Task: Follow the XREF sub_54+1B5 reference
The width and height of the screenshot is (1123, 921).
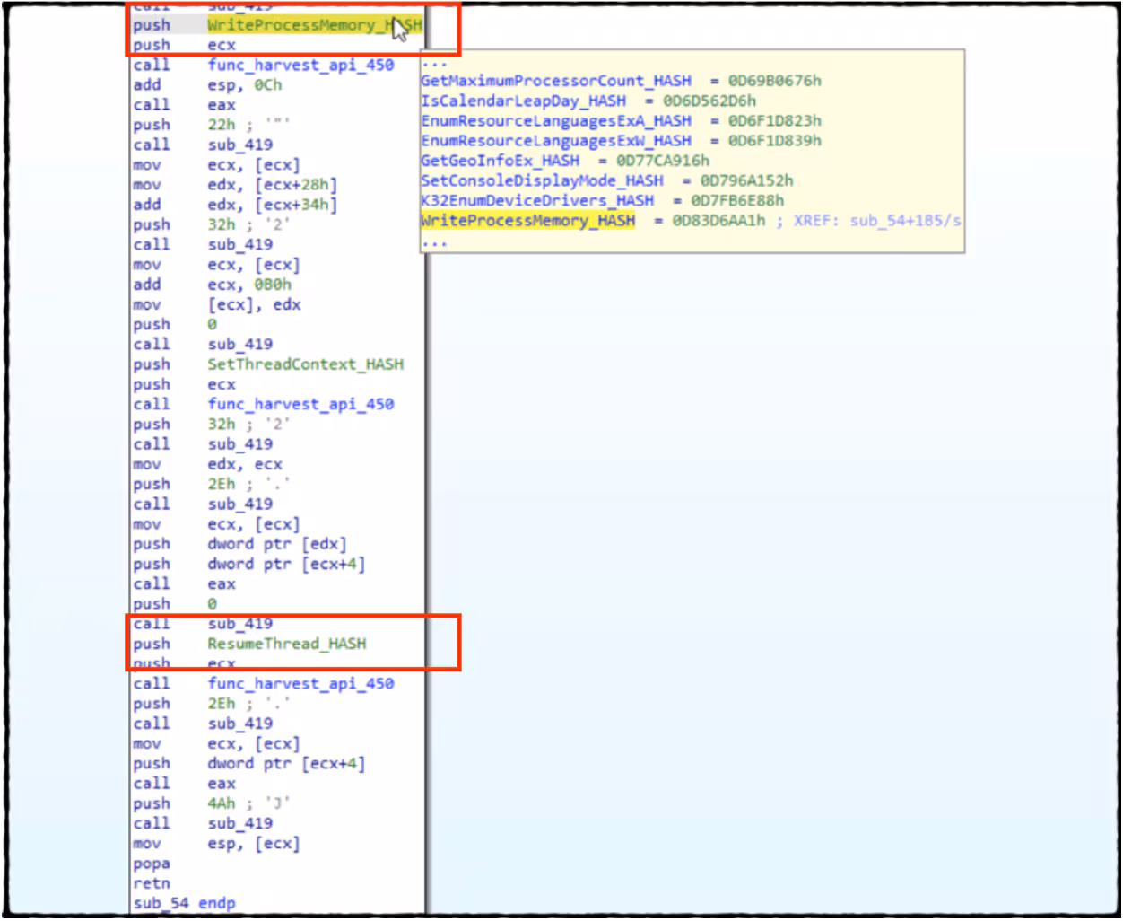Action: pyautogui.click(x=903, y=221)
